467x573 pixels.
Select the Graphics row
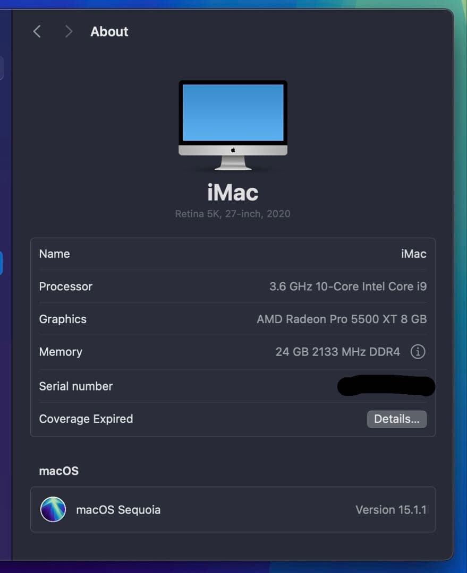pyautogui.click(x=233, y=319)
